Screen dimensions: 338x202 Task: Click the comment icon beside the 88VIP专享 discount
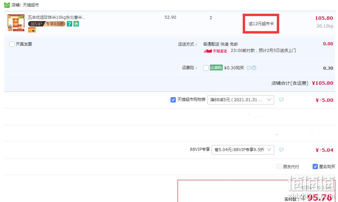(x=281, y=150)
